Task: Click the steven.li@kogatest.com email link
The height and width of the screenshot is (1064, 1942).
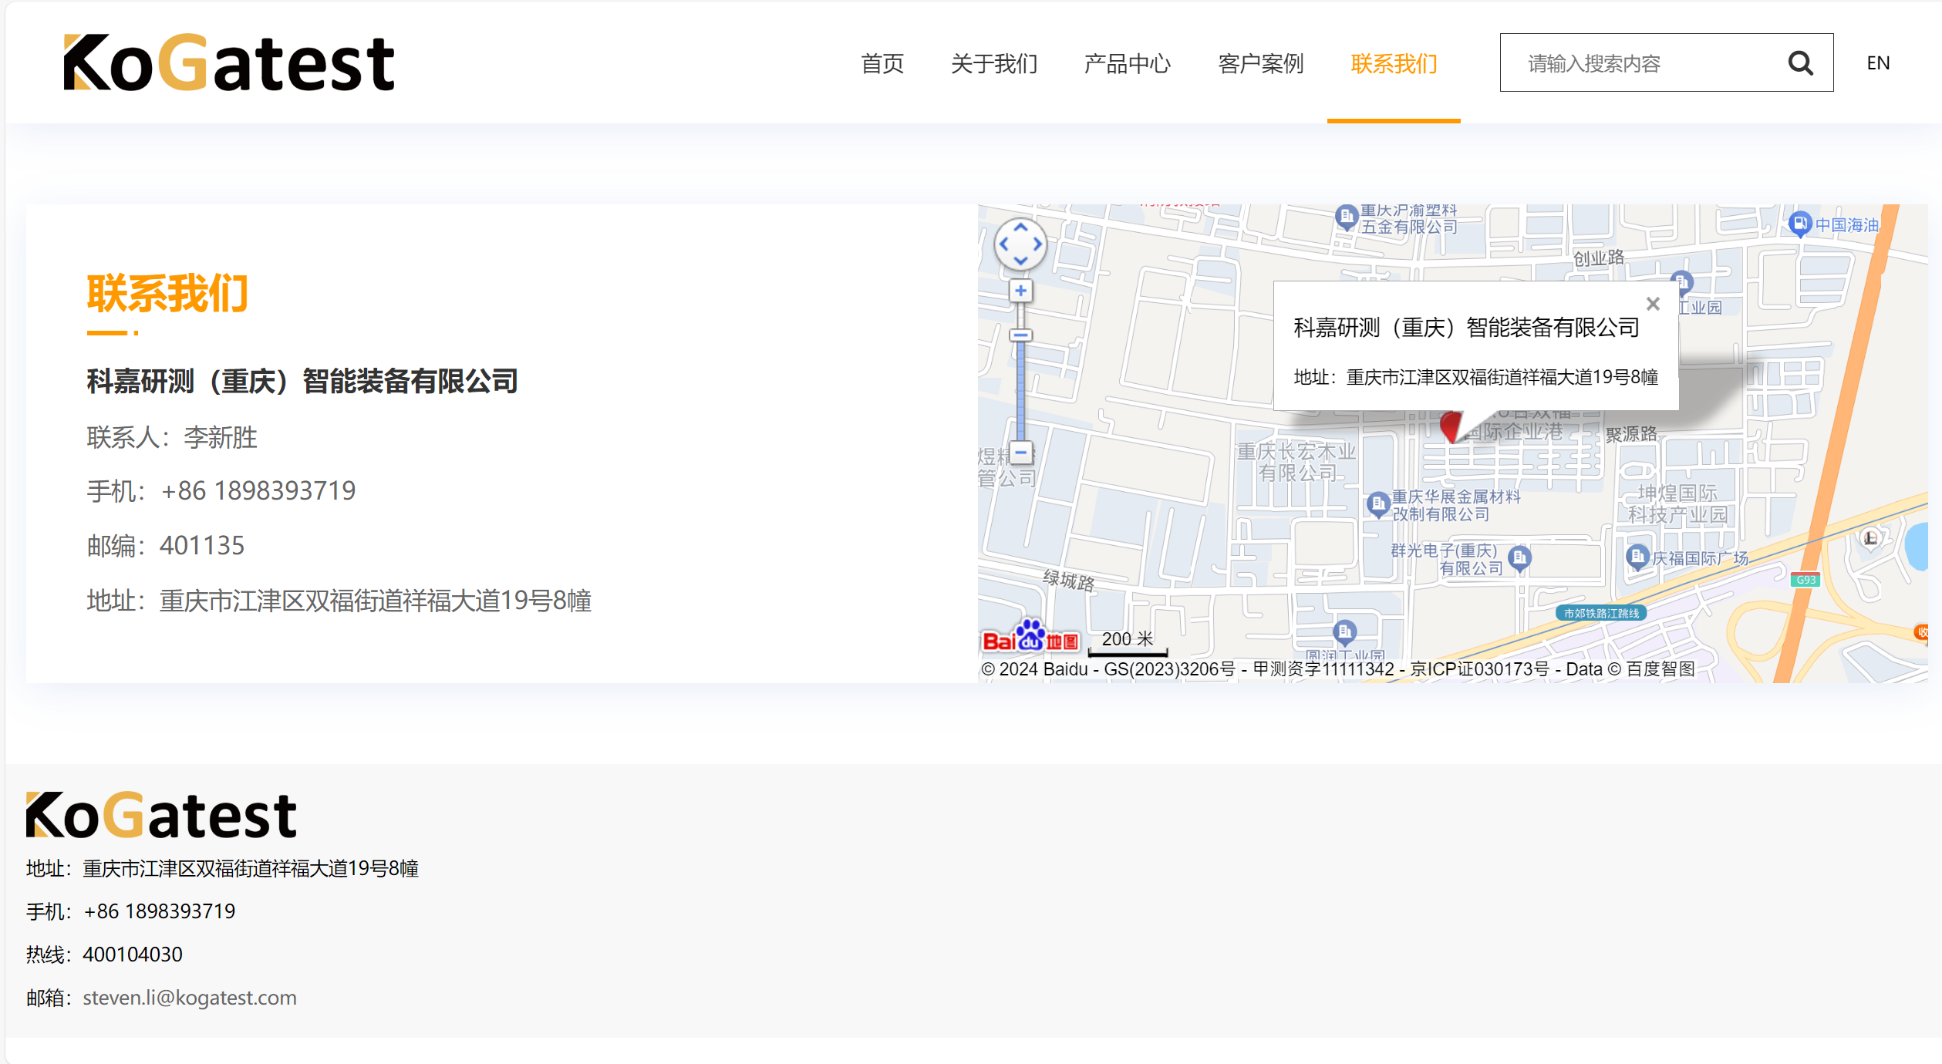Action: tap(190, 998)
